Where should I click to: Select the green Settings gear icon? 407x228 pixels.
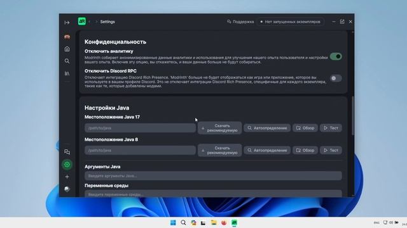coord(67,165)
